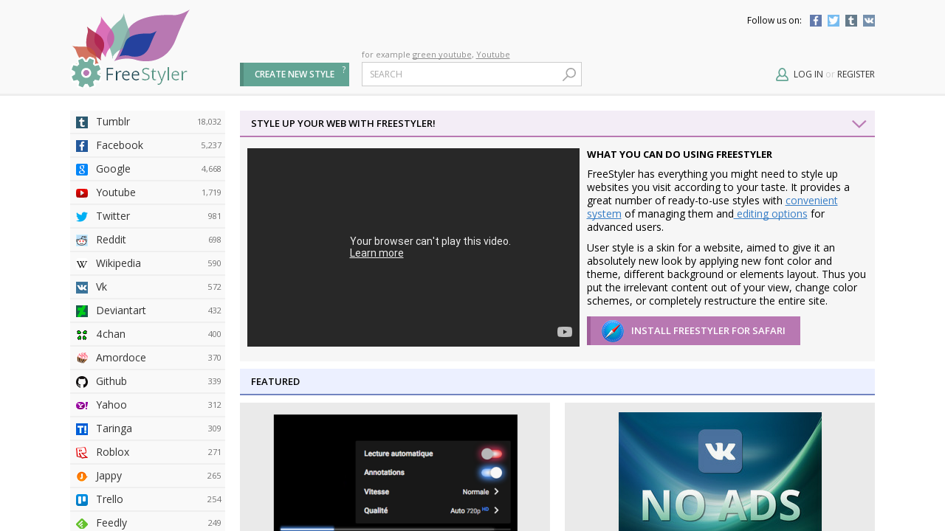
Task: Open the Tumblr styles category
Action: coord(148,122)
